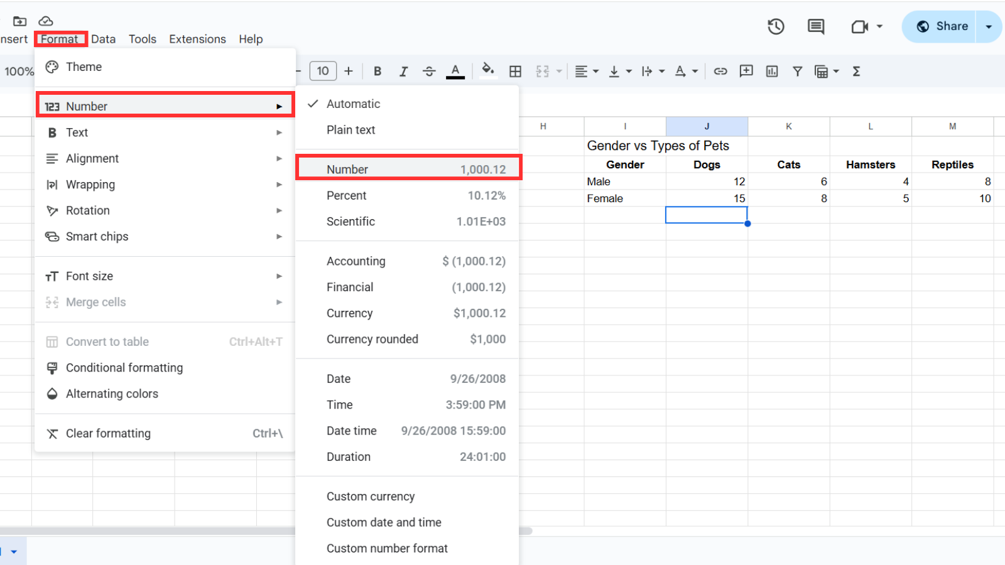The height and width of the screenshot is (565, 1005).
Task: Open the Data menu
Action: tap(104, 39)
